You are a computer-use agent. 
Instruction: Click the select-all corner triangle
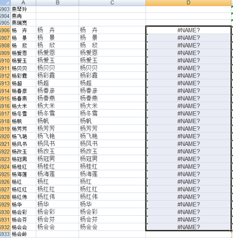5,3
